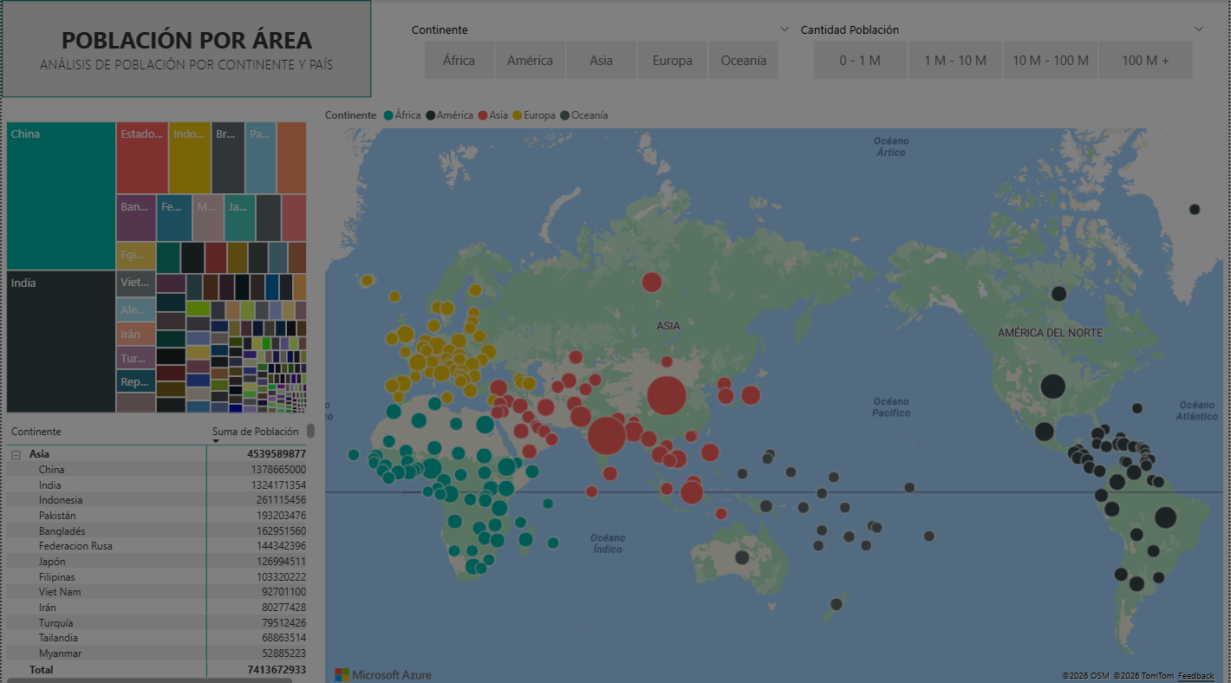Click the sort arrow under Suma de Población
1231x683 pixels.
point(216,441)
